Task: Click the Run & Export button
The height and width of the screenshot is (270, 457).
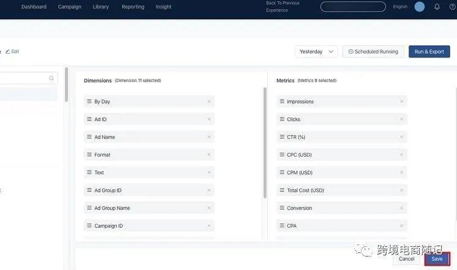Action: click(429, 52)
